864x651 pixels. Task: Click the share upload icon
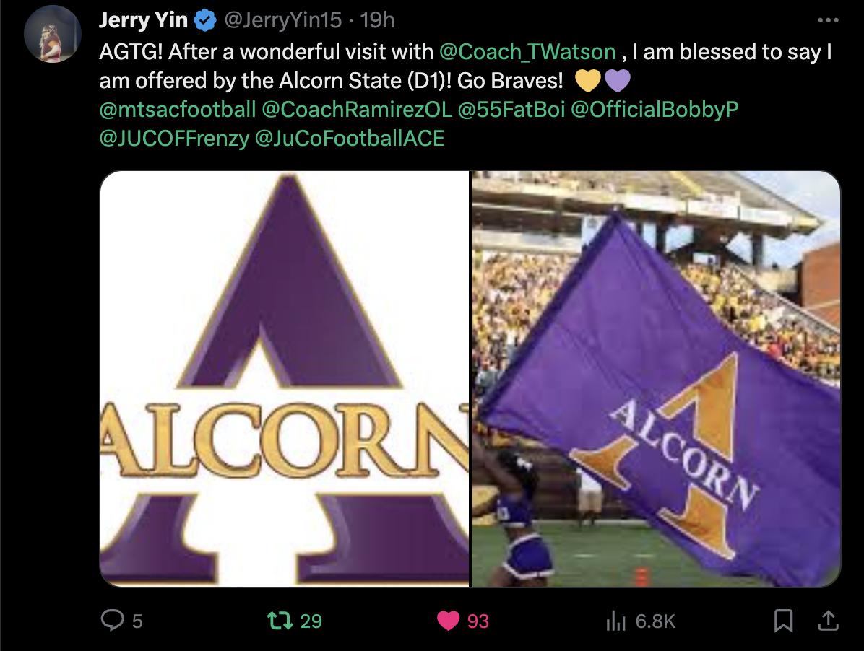click(828, 620)
